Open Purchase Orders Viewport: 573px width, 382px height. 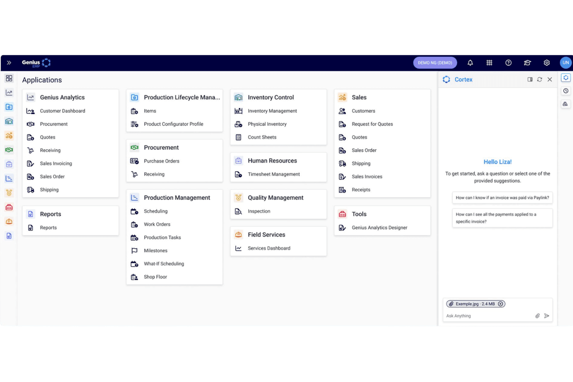161,161
